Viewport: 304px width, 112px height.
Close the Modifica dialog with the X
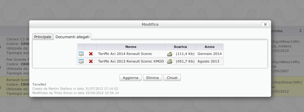(x=265, y=24)
